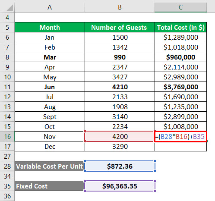Select the Jul cell
The height and width of the screenshot is (201, 215).
(50, 97)
